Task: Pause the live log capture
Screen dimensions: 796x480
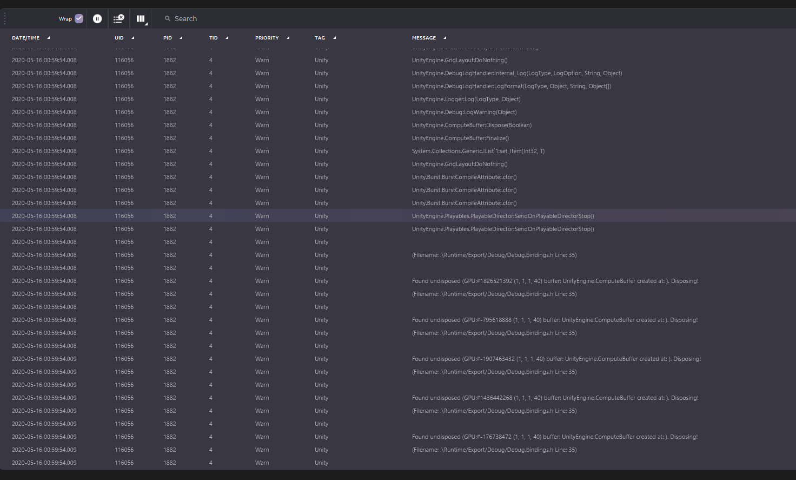Action: click(x=97, y=18)
